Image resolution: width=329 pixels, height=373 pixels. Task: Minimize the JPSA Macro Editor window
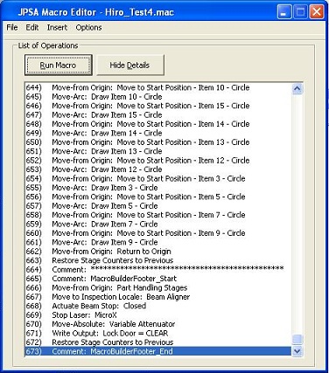pyautogui.click(x=283, y=12)
